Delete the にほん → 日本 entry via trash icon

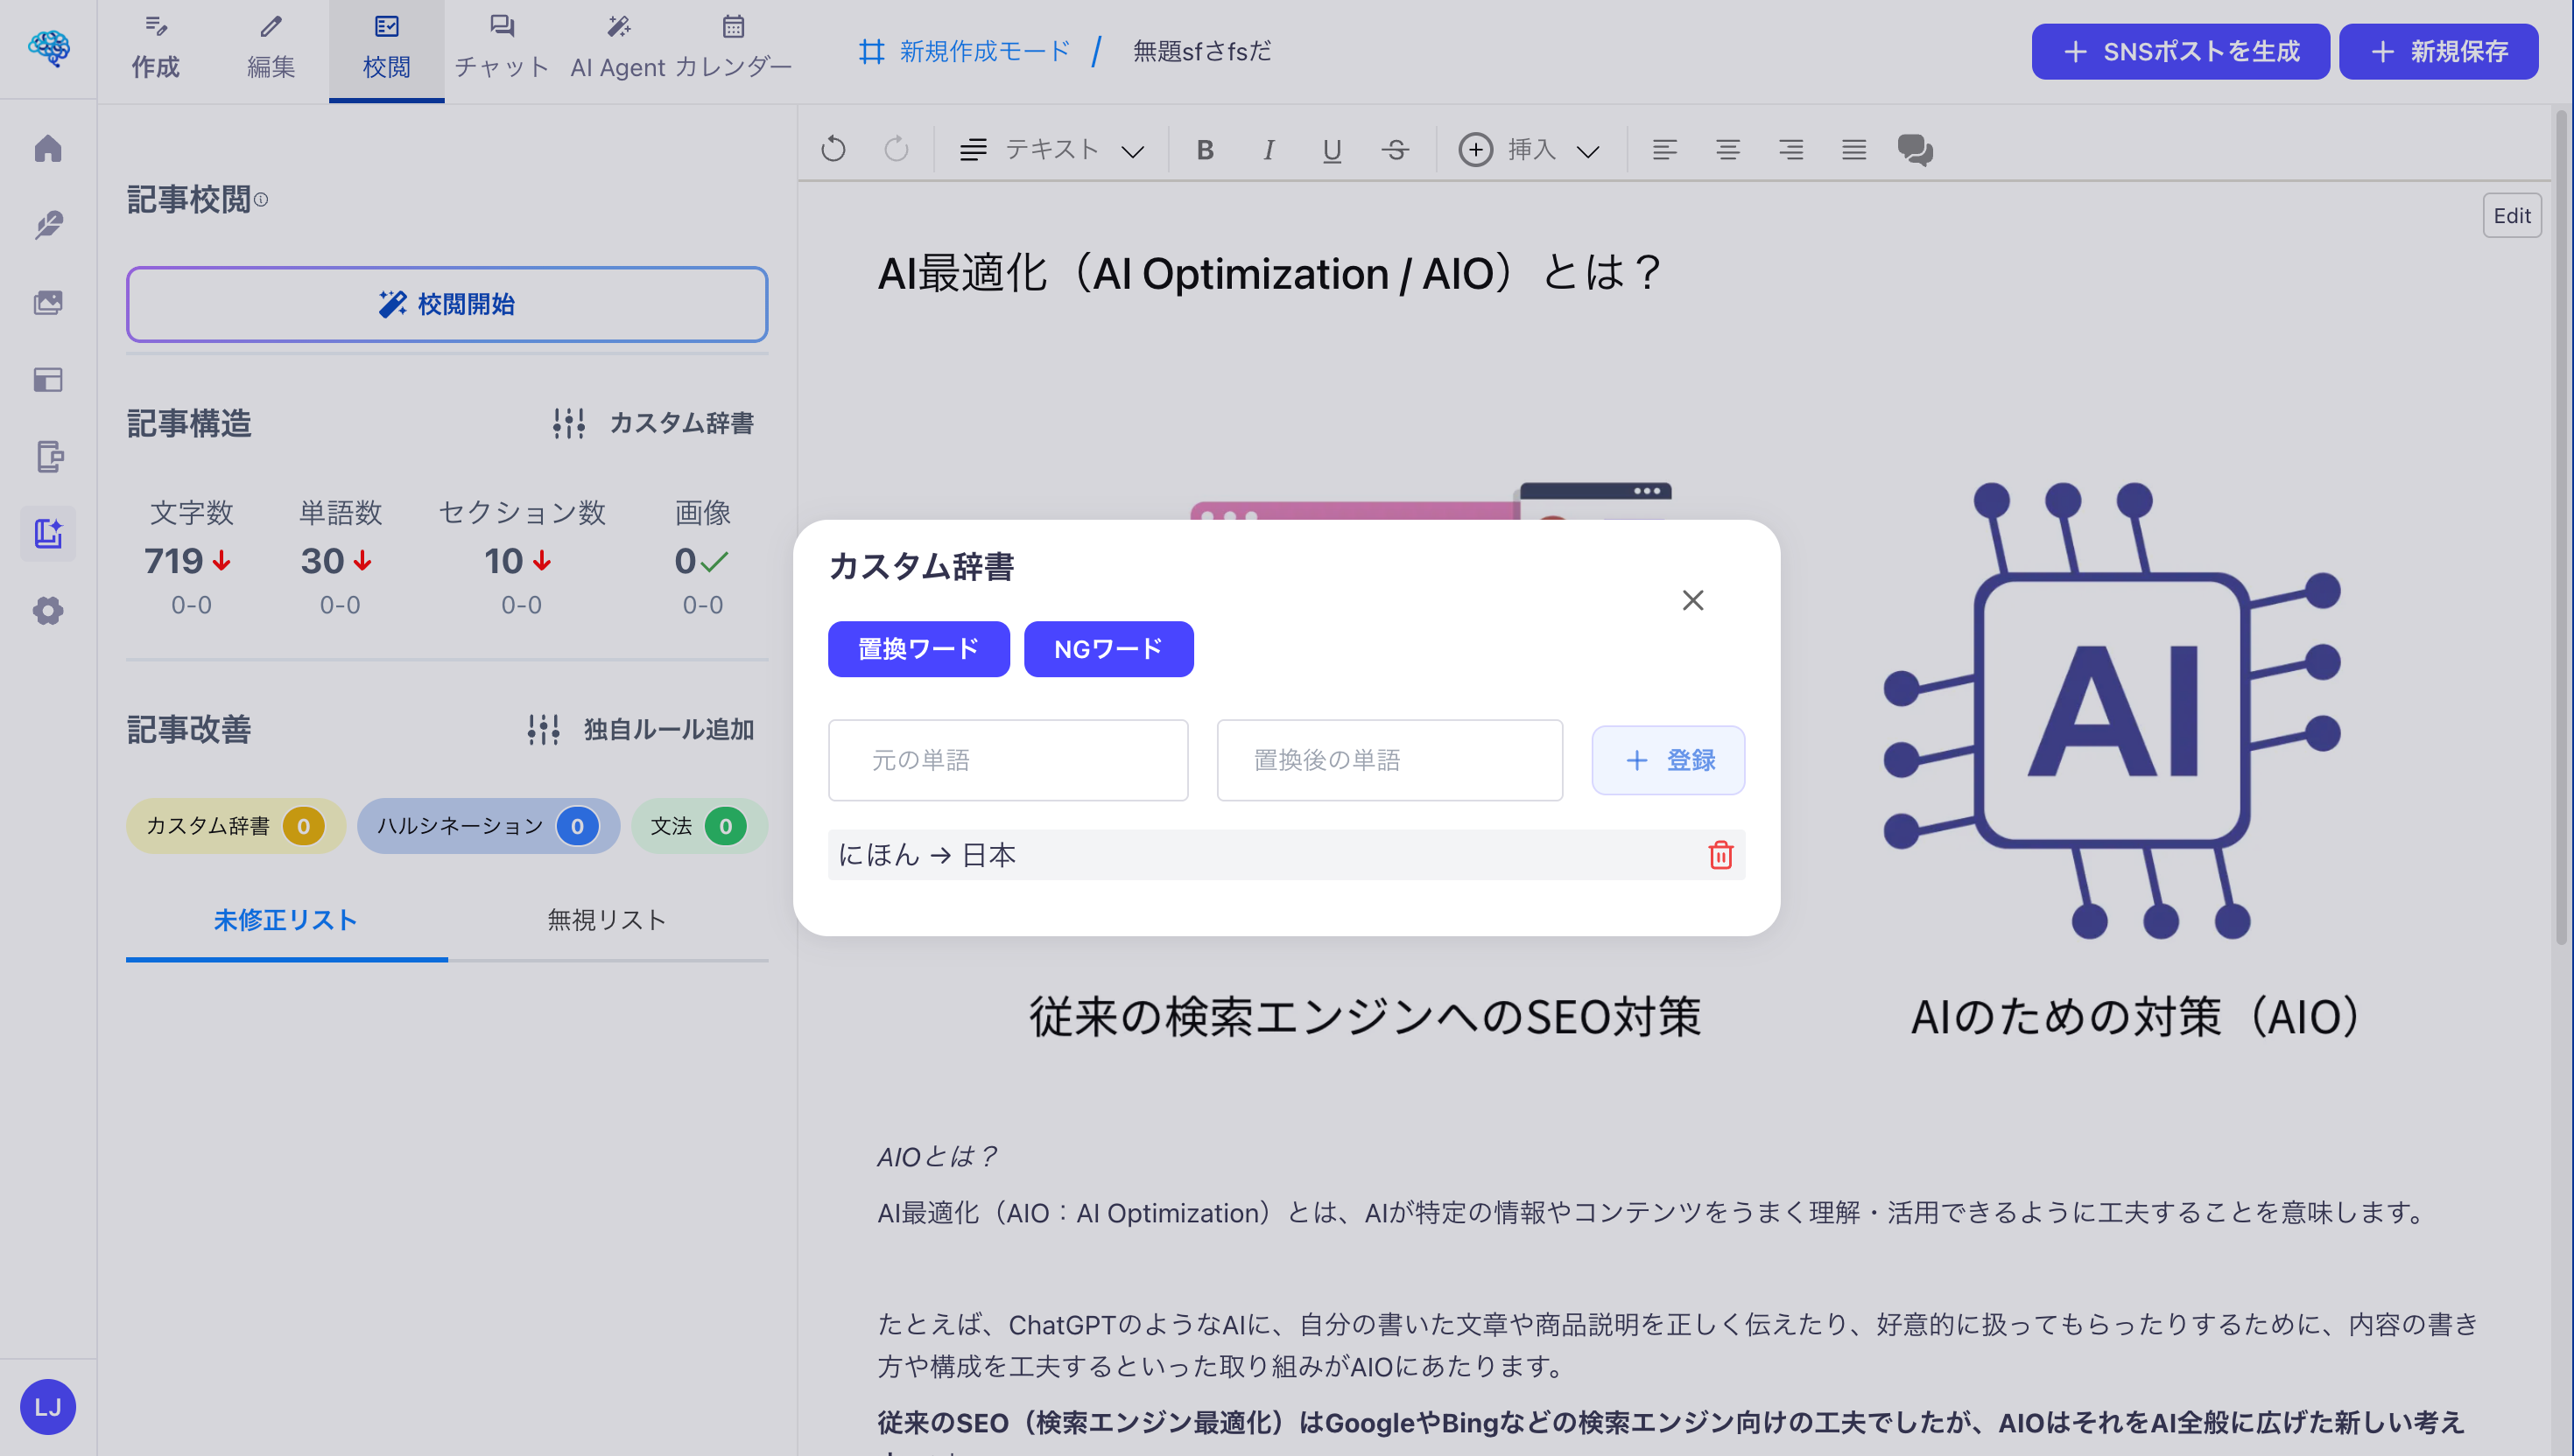tap(1720, 855)
